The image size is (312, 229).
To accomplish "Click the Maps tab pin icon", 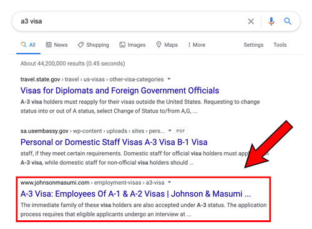I will coord(158,44).
